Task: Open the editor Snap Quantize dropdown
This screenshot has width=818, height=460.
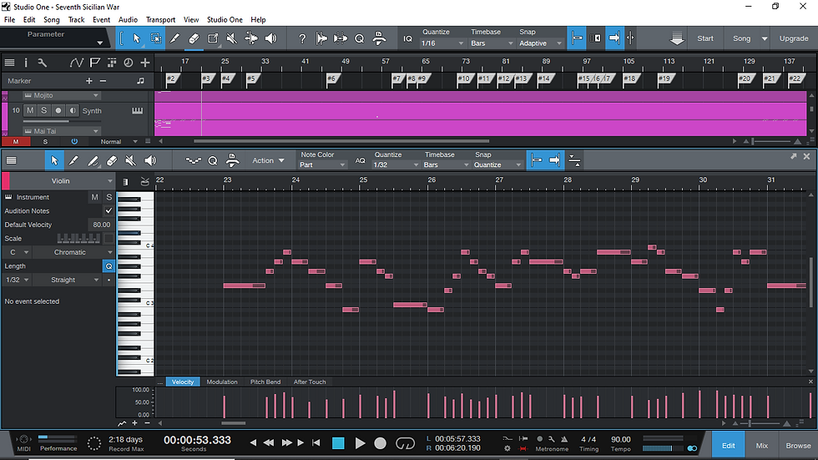Action: [x=497, y=164]
